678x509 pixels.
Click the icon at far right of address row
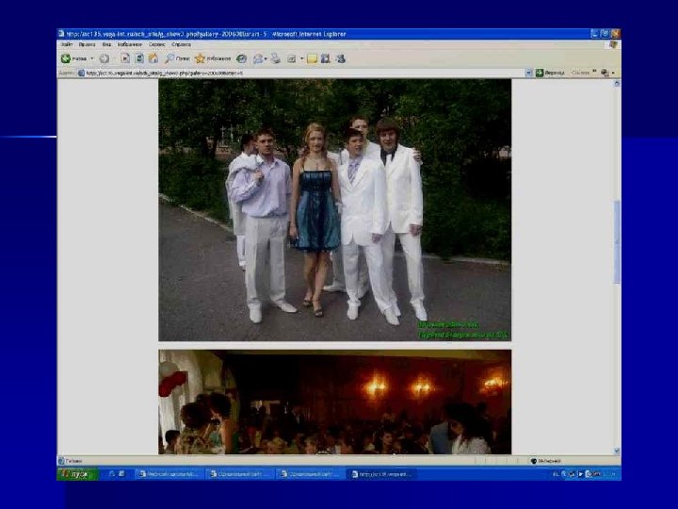point(605,74)
